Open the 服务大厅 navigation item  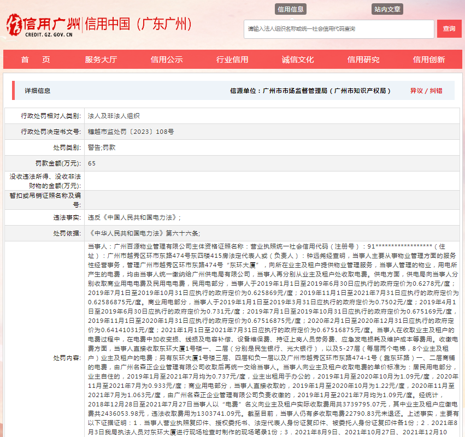point(101,60)
